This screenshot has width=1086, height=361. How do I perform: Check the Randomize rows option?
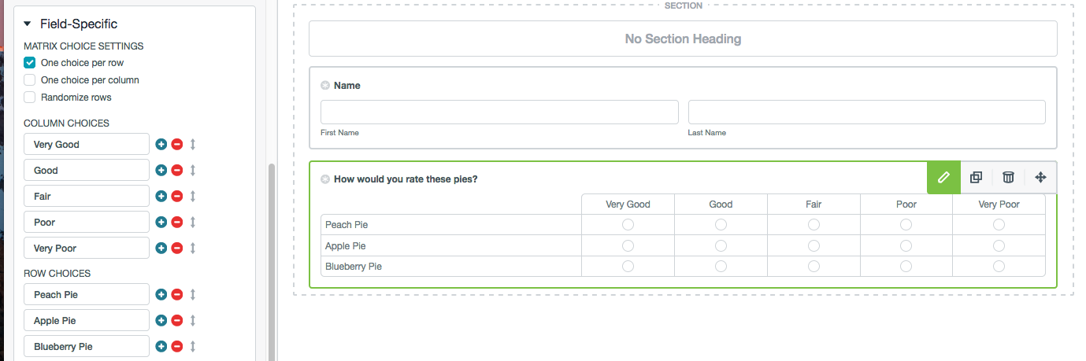(30, 98)
